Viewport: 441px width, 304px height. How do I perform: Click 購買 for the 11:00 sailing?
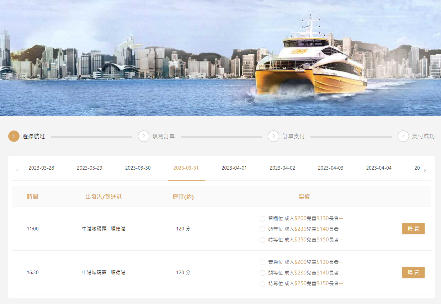coord(413,229)
